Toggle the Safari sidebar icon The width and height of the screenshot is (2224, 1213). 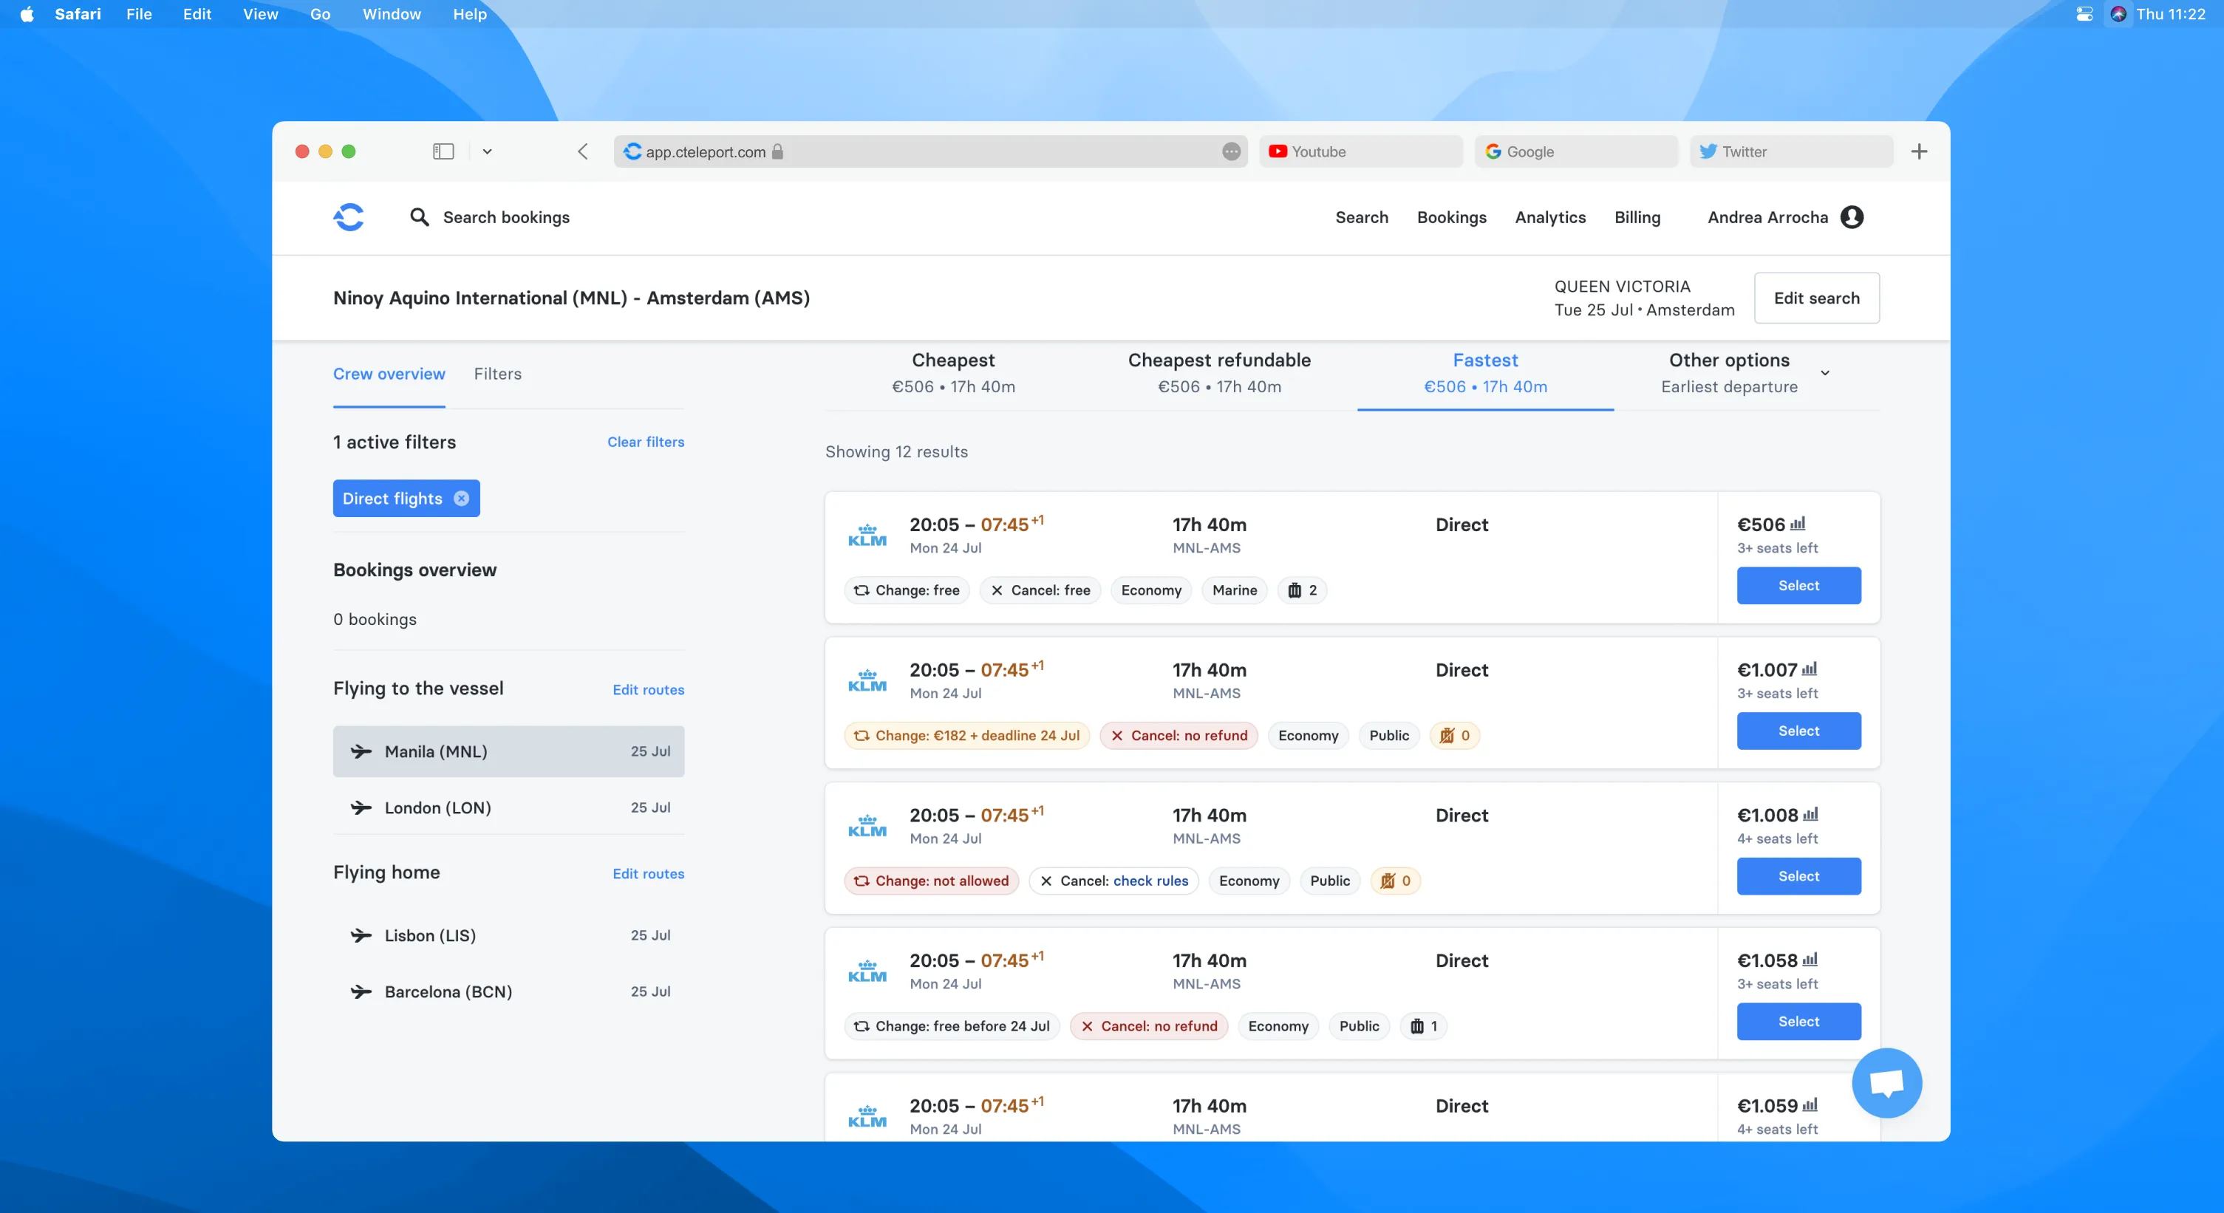pyautogui.click(x=443, y=152)
